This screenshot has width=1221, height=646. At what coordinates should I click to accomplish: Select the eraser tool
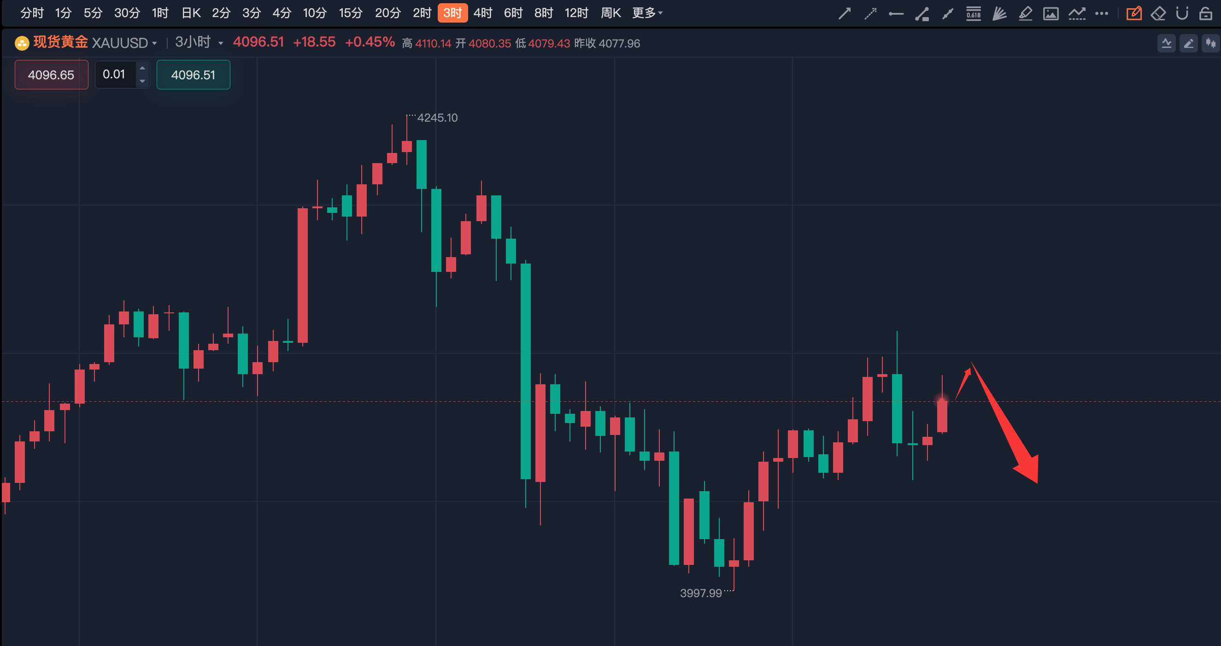(1158, 13)
